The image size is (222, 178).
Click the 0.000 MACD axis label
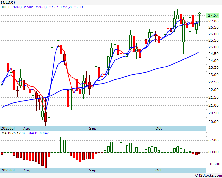coord(214,152)
